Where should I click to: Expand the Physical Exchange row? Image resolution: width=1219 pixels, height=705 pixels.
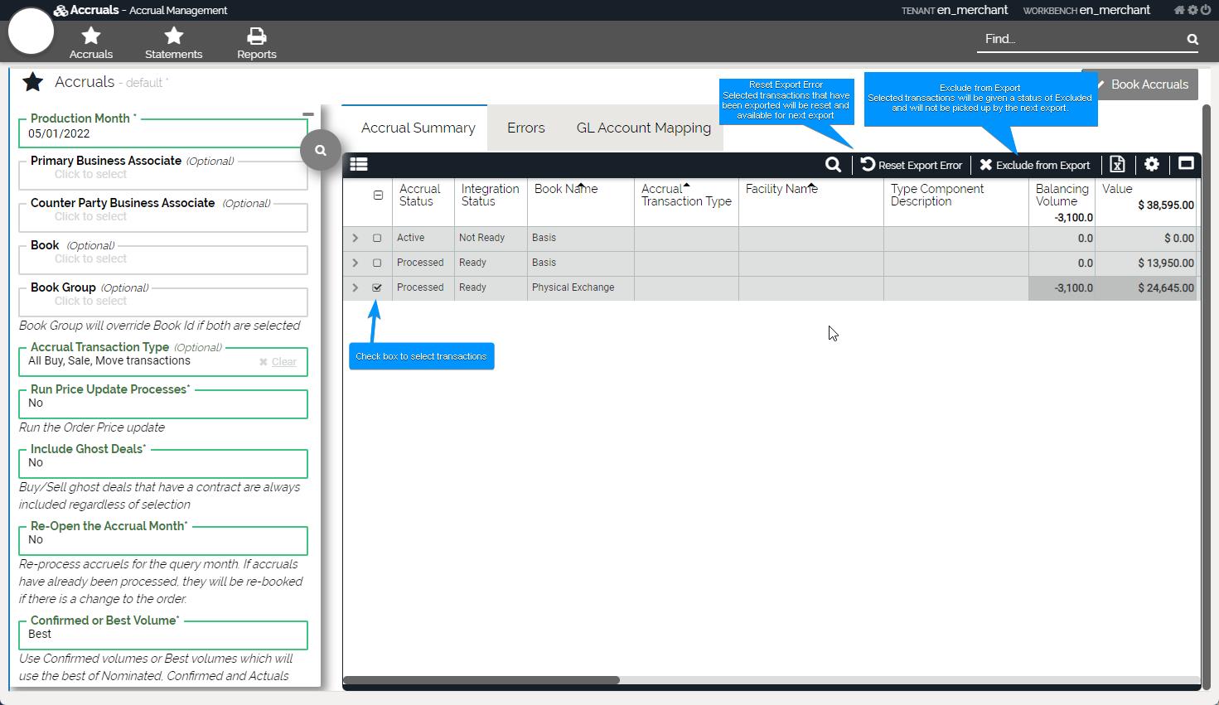click(x=356, y=288)
